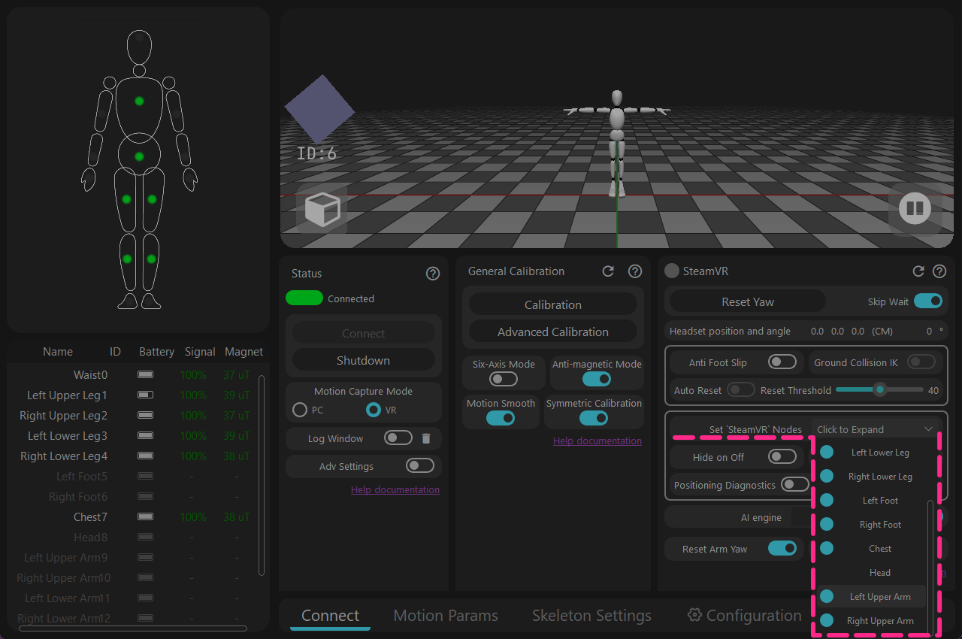Viewport: 962px width, 639px height.
Task: Click the Advanced Calibration button
Action: [x=553, y=332]
